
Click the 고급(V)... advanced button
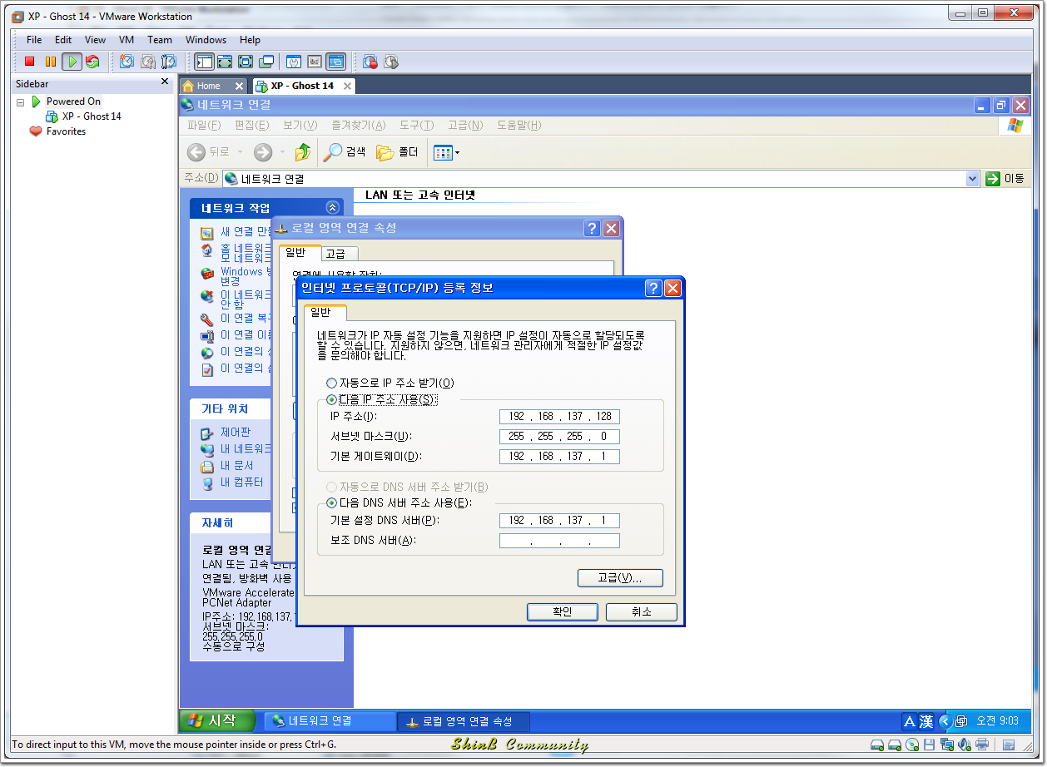(620, 578)
